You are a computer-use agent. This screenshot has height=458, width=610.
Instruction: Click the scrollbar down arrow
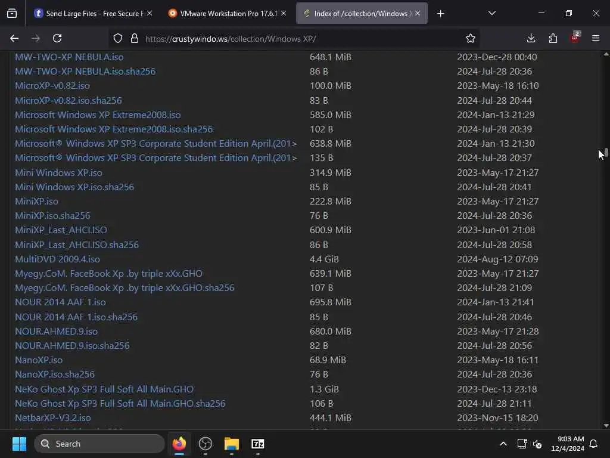pos(606,426)
